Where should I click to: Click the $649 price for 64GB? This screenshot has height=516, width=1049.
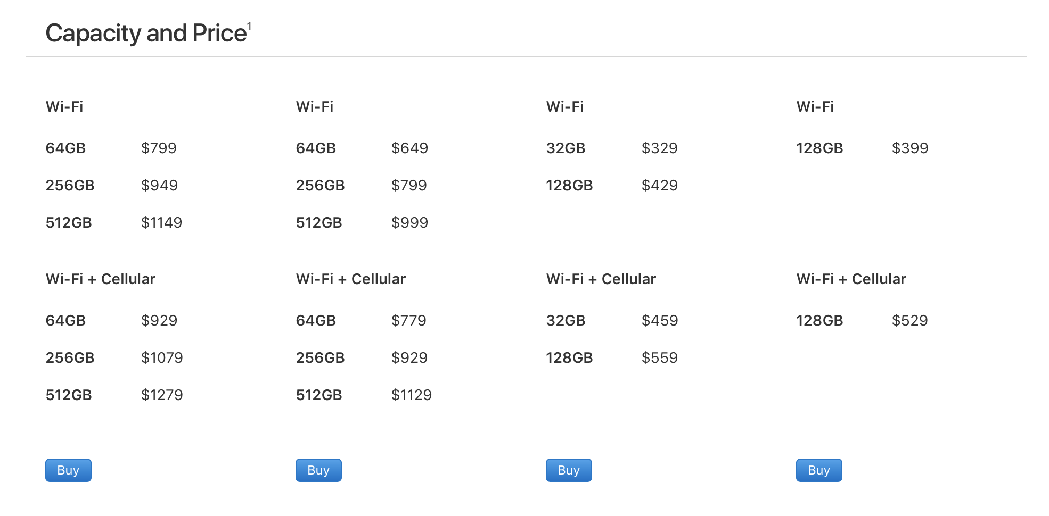[x=409, y=148]
